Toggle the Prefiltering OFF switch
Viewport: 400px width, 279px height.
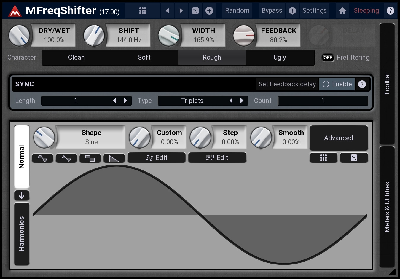click(328, 58)
